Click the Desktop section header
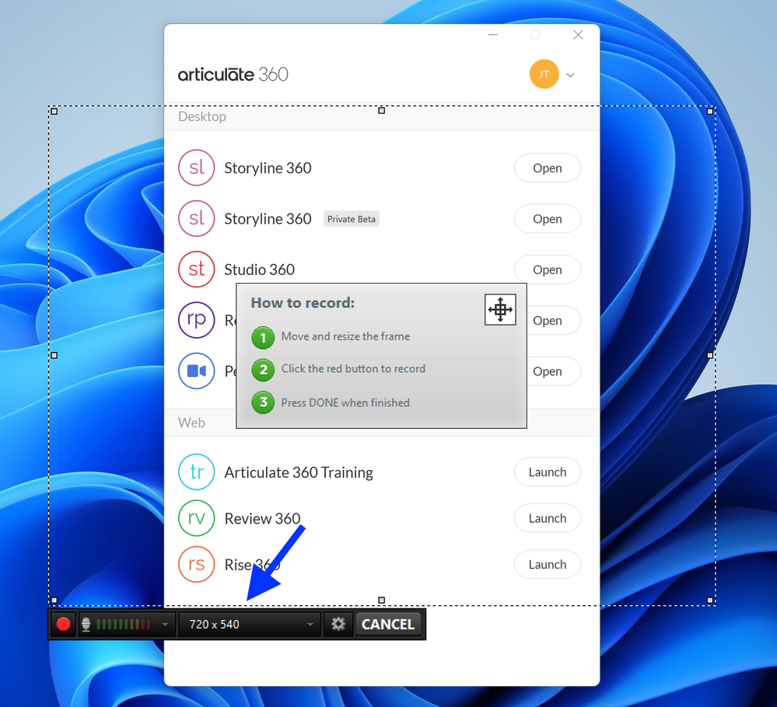Viewport: 777px width, 707px height. 202,117
